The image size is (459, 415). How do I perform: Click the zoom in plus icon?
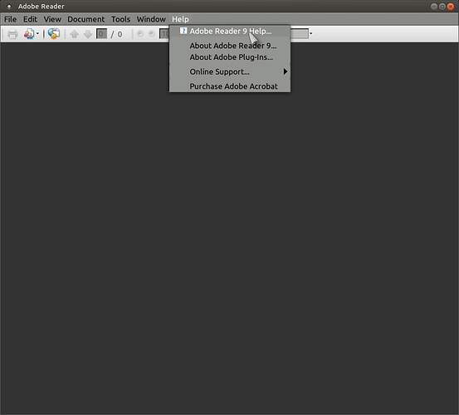point(152,34)
